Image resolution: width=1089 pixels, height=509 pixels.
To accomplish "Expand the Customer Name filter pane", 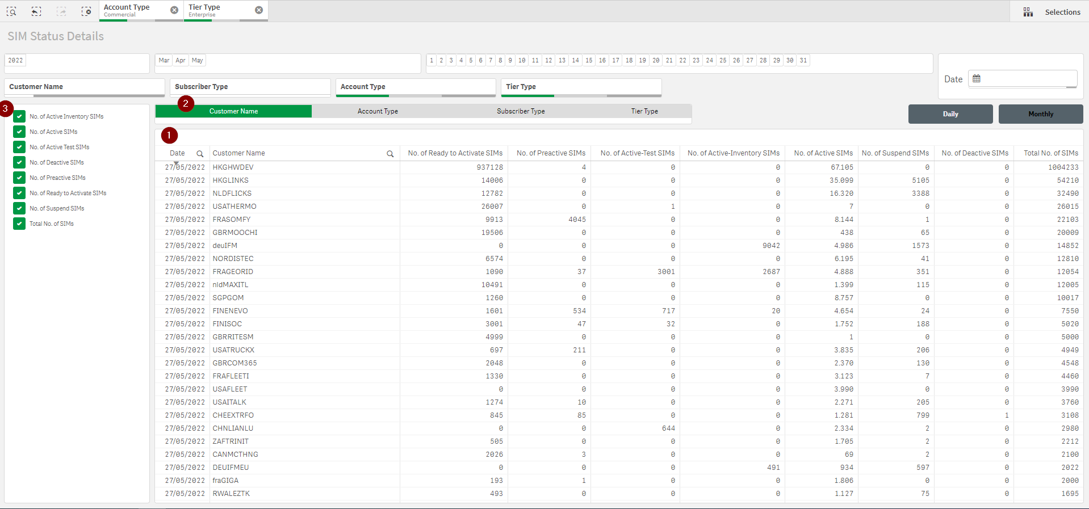I will (x=85, y=87).
